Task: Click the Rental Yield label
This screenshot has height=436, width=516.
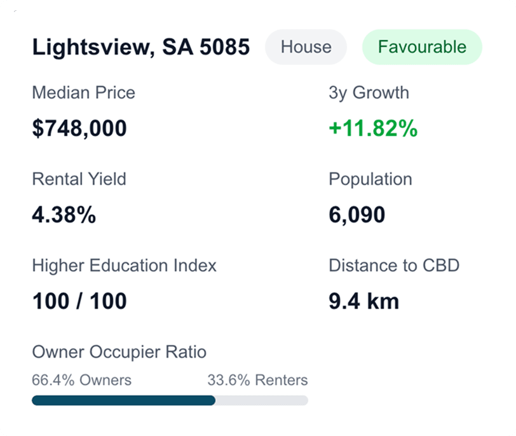Action: (79, 179)
